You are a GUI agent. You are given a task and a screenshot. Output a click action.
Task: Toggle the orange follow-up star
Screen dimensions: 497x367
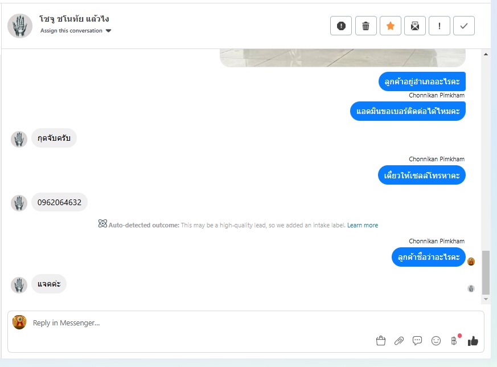pos(390,26)
